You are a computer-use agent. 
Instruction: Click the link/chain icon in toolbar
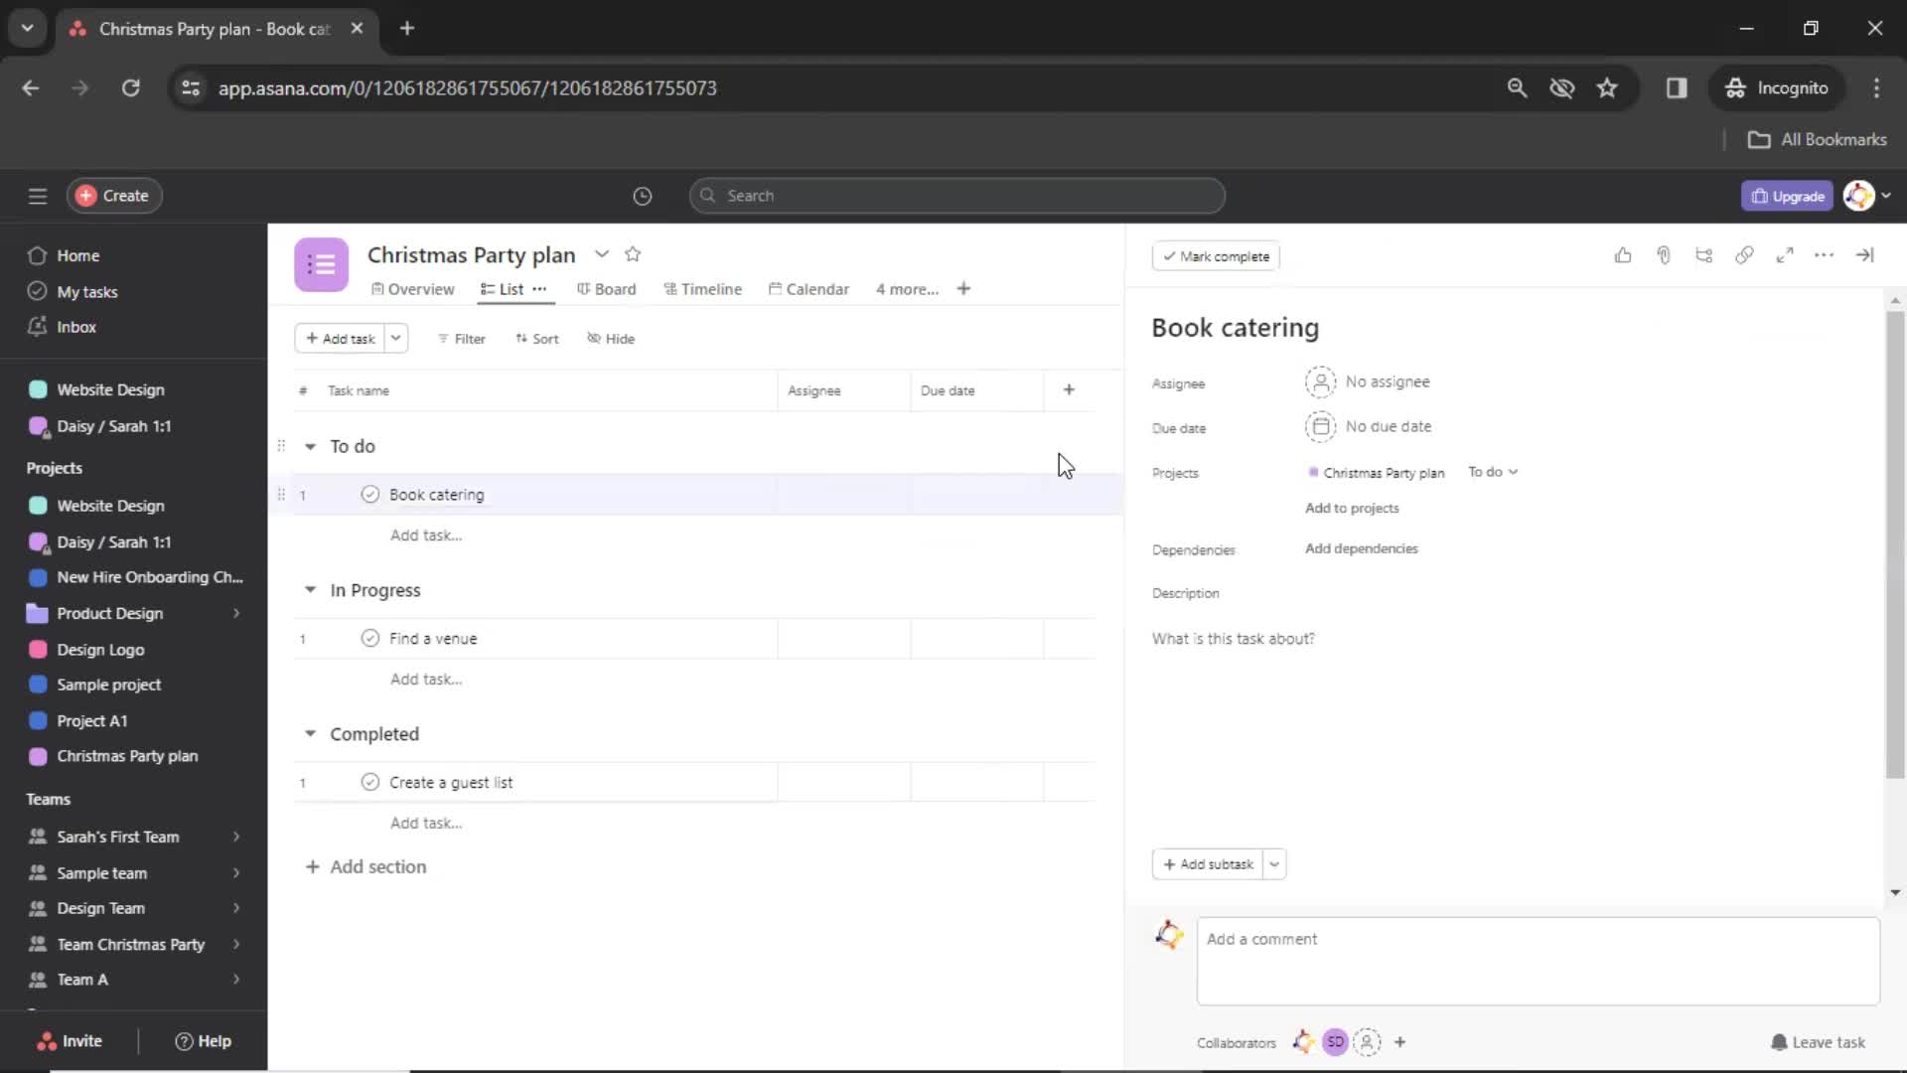pyautogui.click(x=1743, y=255)
